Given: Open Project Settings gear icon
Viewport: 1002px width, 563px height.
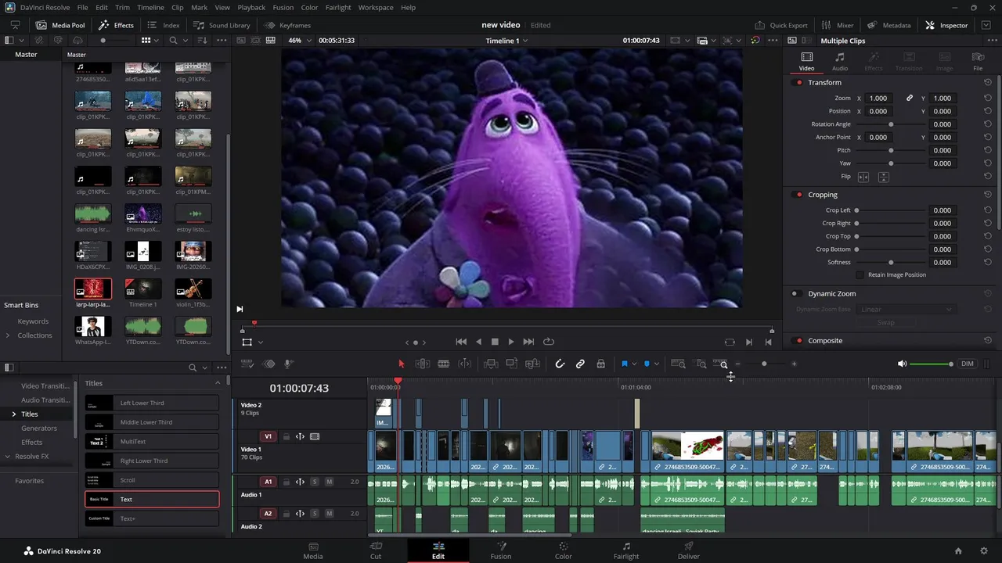Looking at the screenshot, I should (984, 551).
